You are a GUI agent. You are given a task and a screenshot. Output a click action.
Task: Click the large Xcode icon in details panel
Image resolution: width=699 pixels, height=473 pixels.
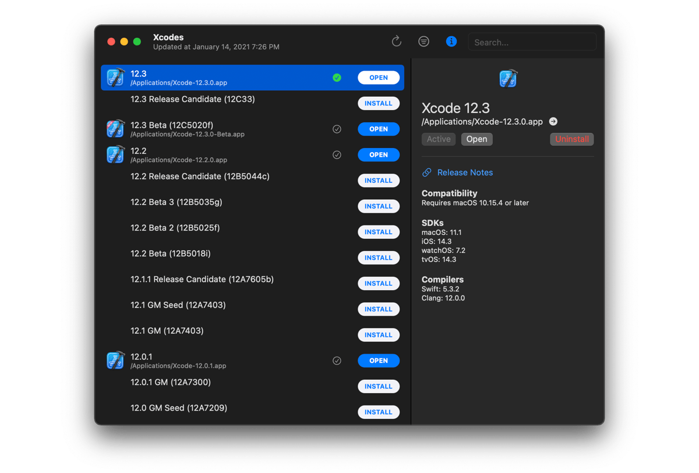[x=508, y=79]
